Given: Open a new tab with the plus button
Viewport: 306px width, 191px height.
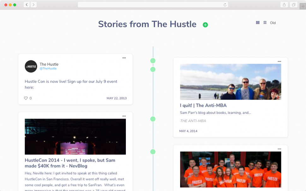Looking at the screenshot, I should click(303, 6).
